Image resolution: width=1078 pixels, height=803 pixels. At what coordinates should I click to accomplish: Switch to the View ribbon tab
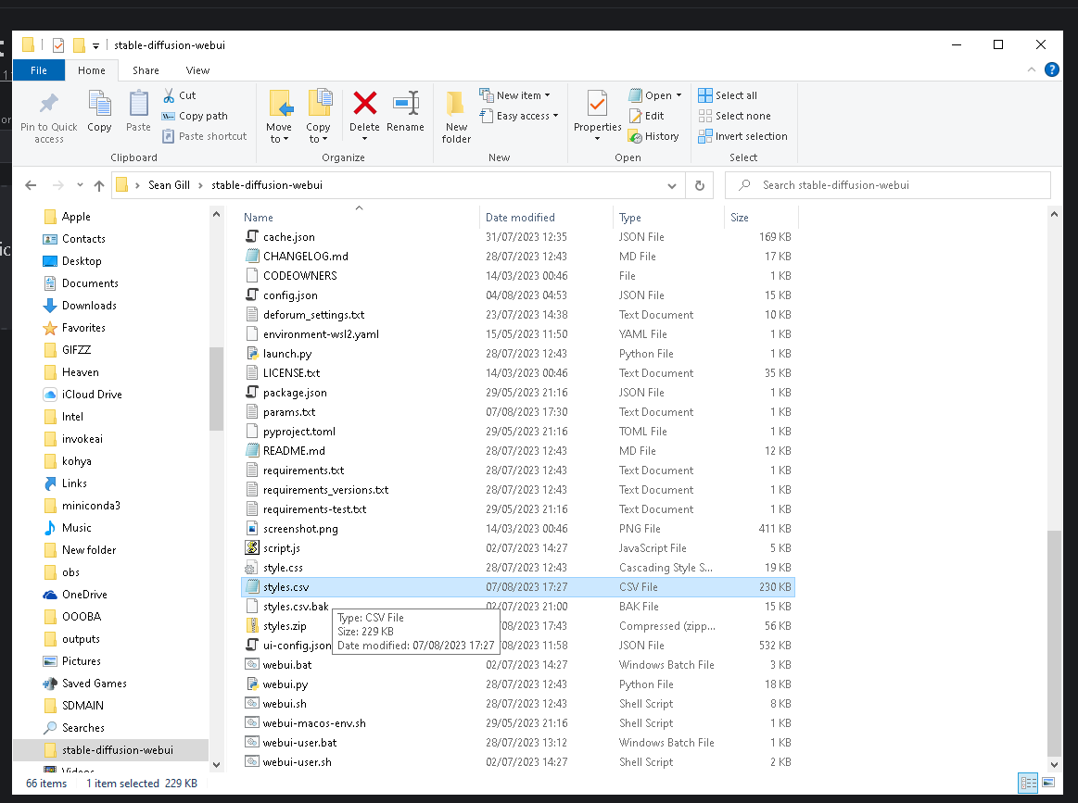[197, 70]
